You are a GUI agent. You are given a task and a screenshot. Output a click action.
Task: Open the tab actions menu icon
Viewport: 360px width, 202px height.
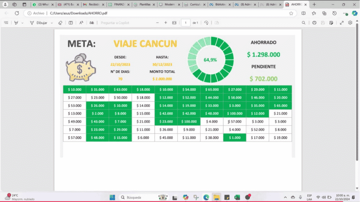24,4
